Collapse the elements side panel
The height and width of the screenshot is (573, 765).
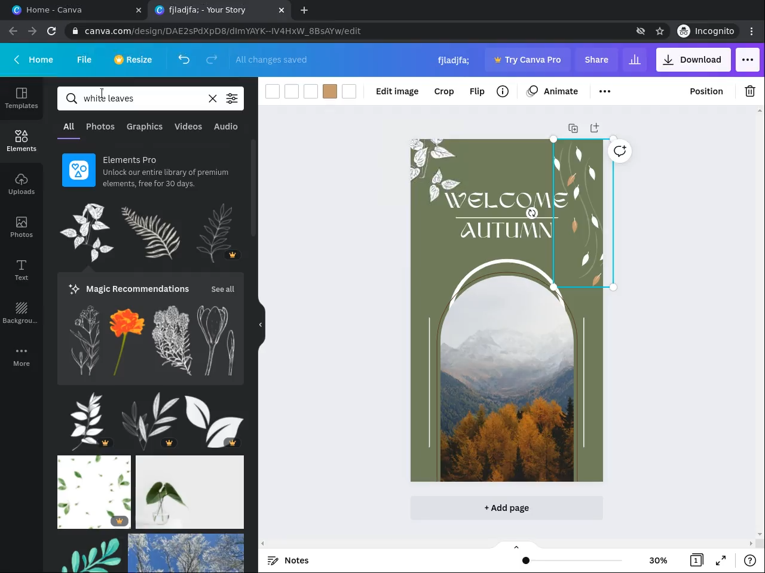point(261,325)
